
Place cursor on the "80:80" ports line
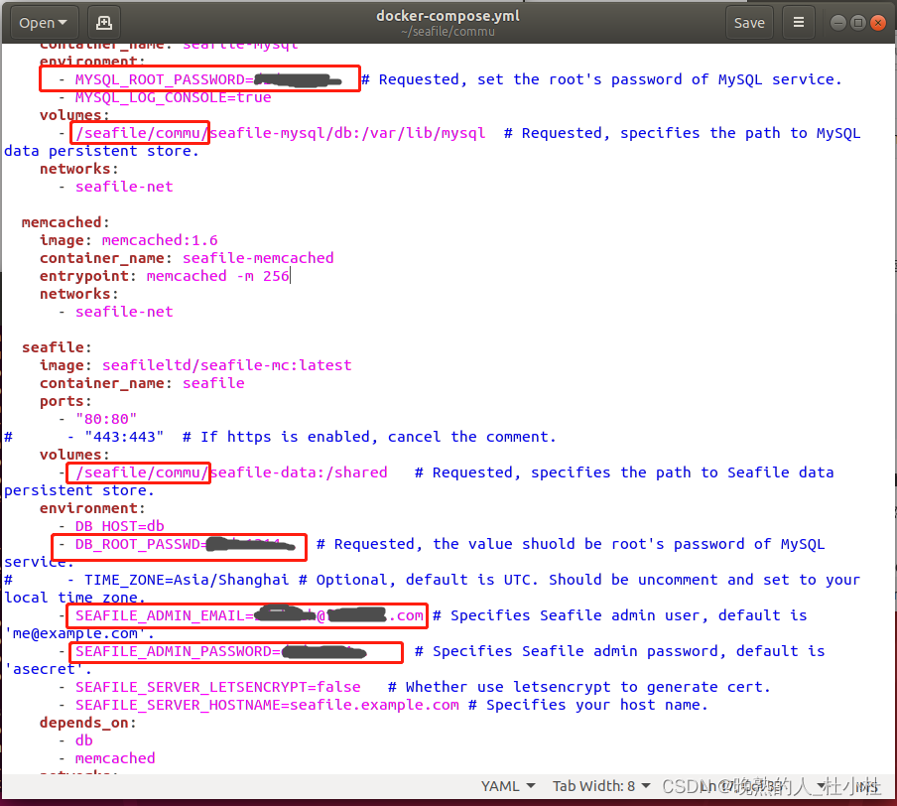click(106, 418)
